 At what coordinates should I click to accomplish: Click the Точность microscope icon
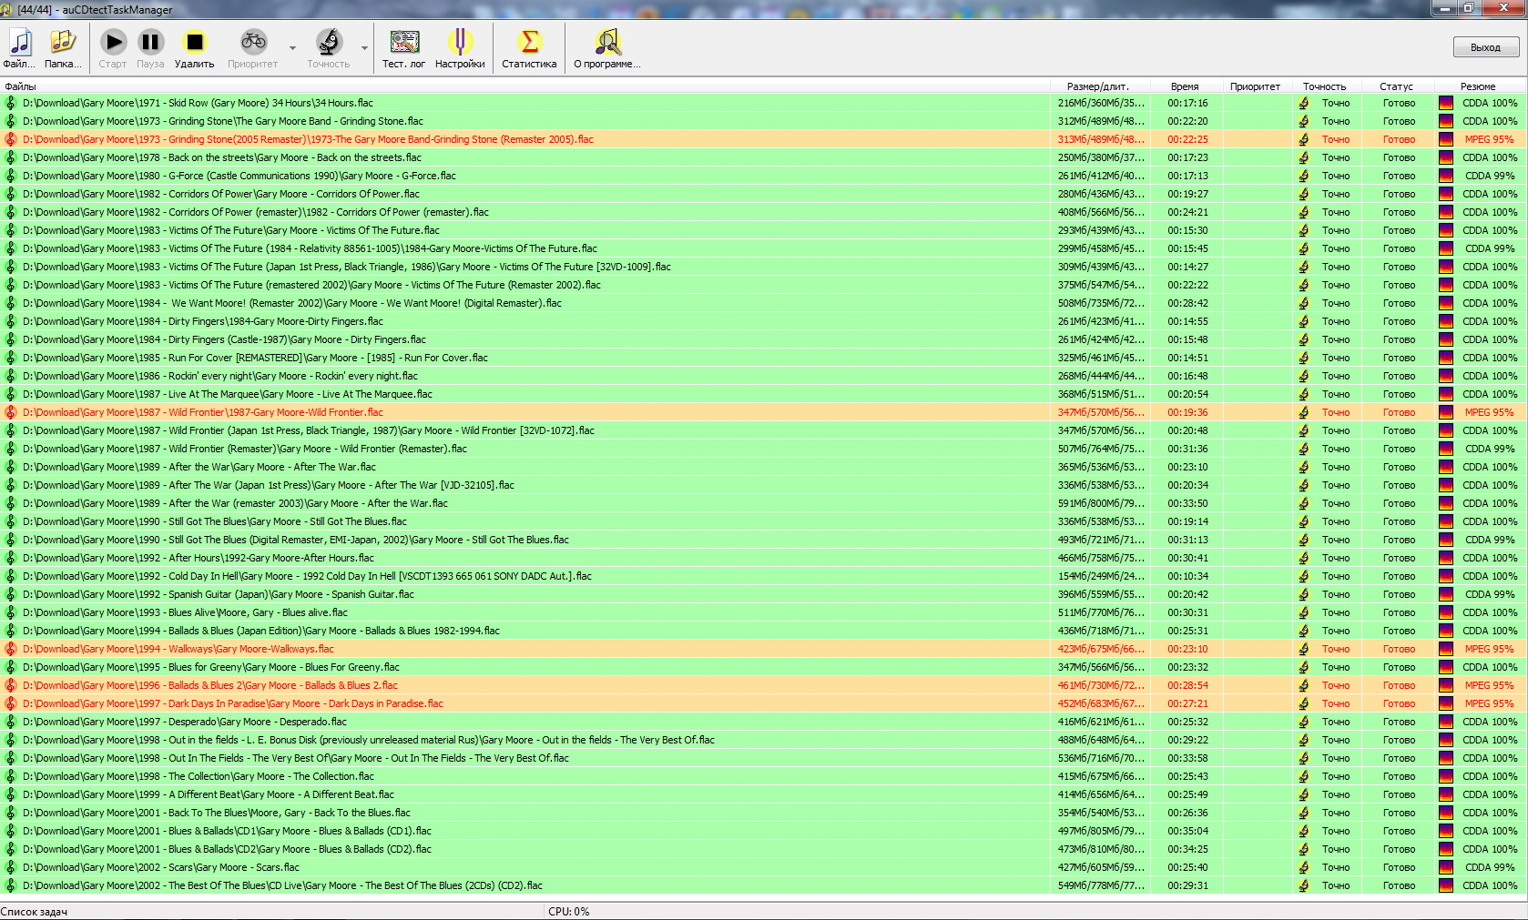point(328,42)
